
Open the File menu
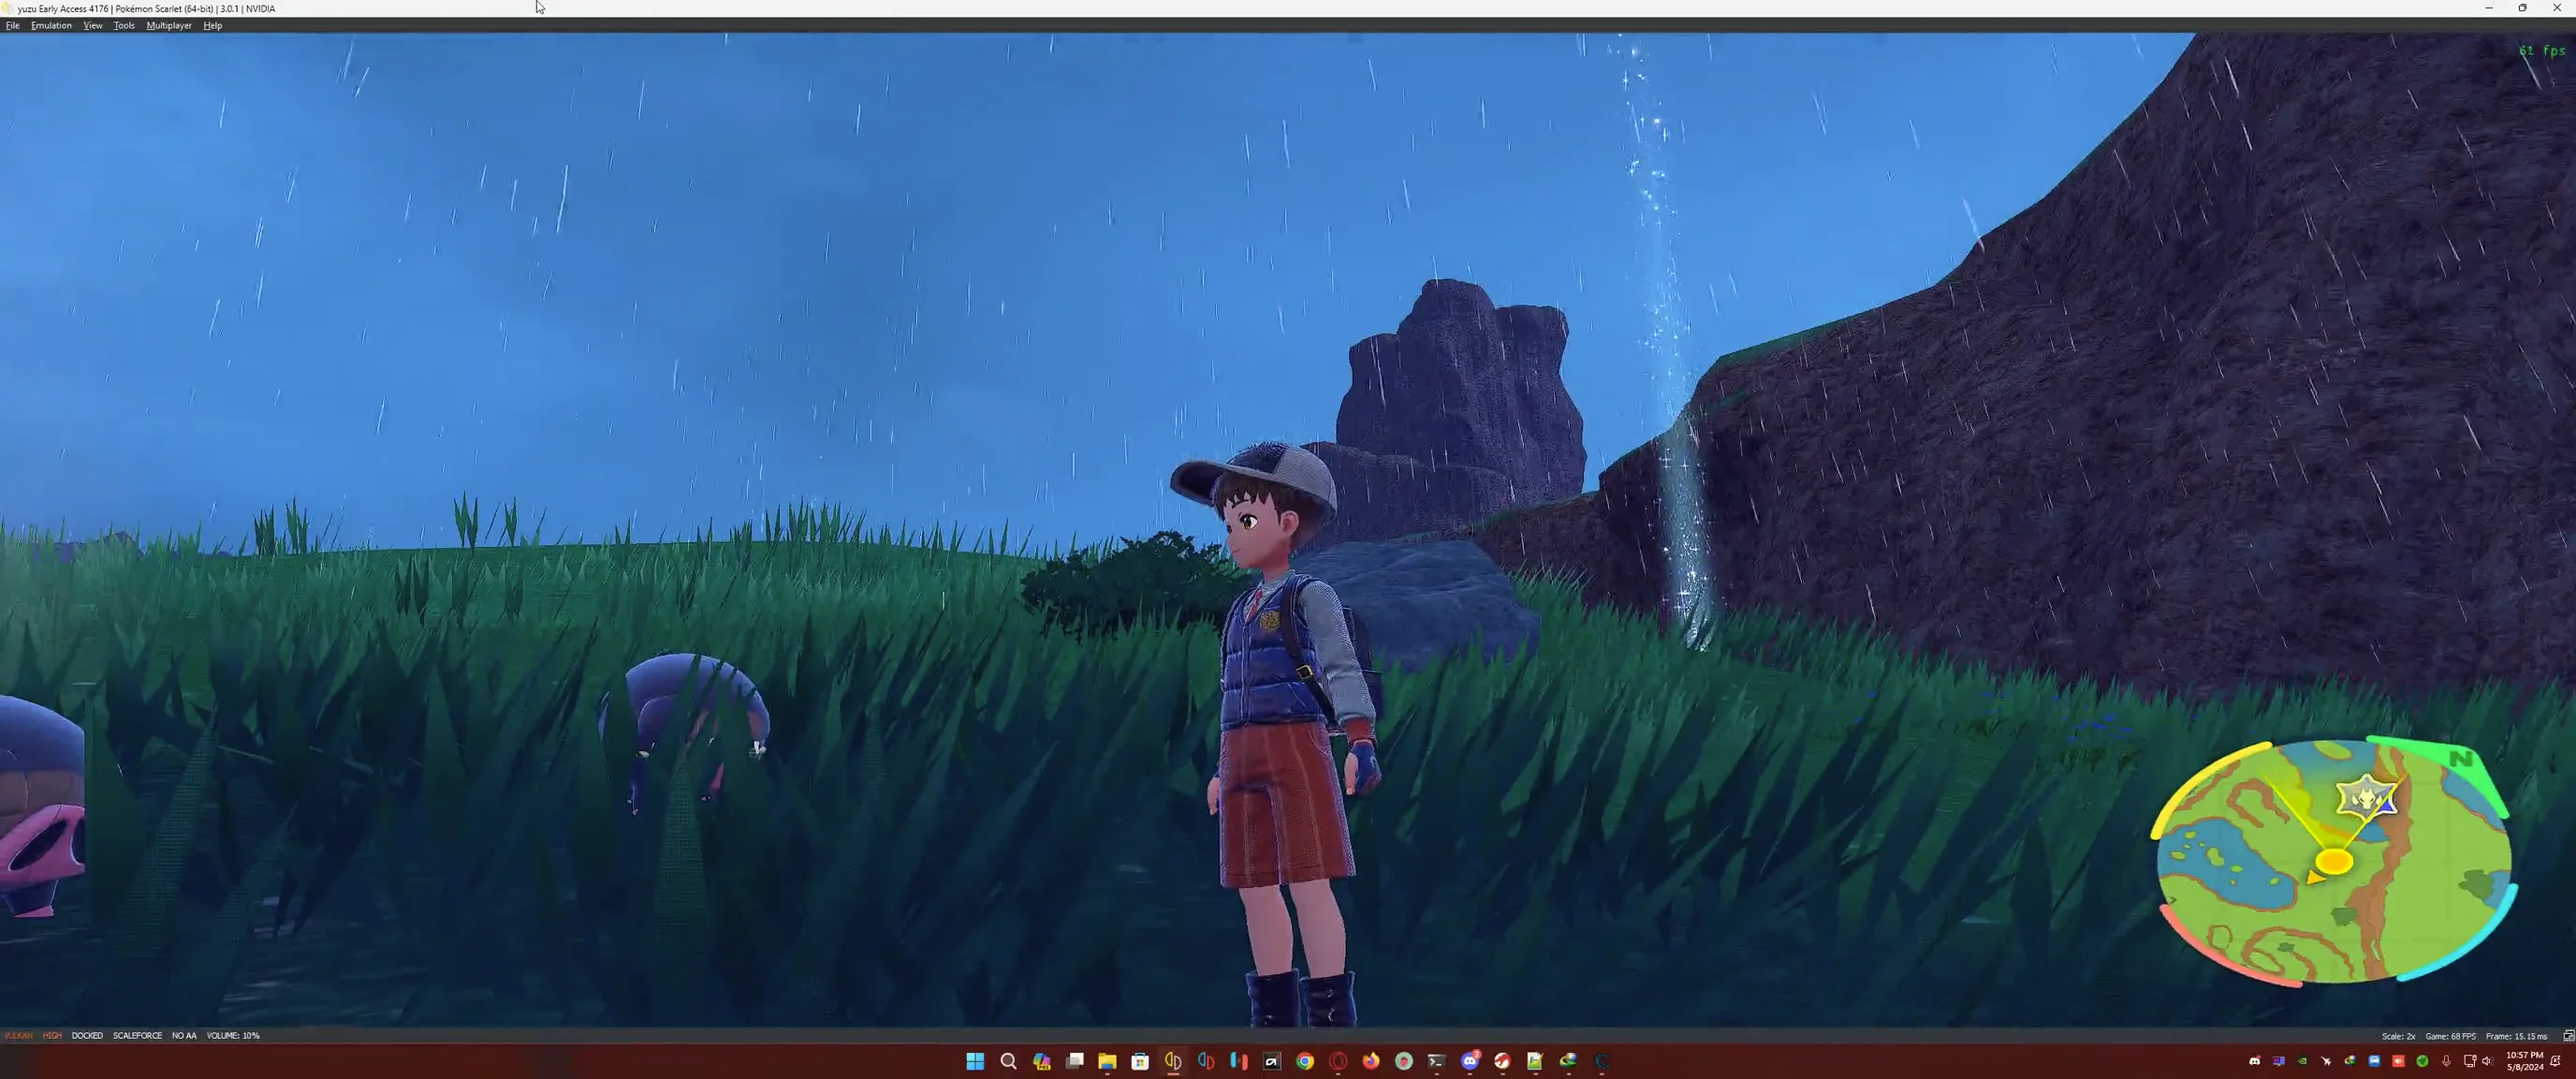13,25
